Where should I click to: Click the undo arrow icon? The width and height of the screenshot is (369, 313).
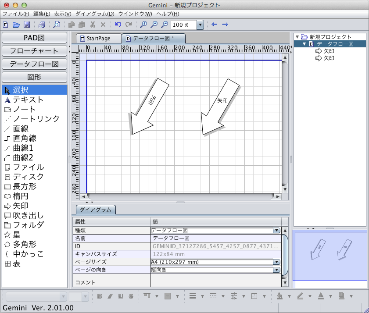click(x=118, y=24)
